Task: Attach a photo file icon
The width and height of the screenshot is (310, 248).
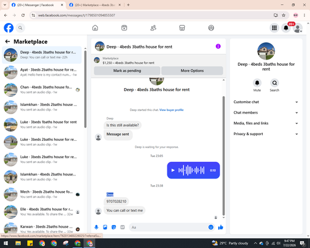Action: 105,228
